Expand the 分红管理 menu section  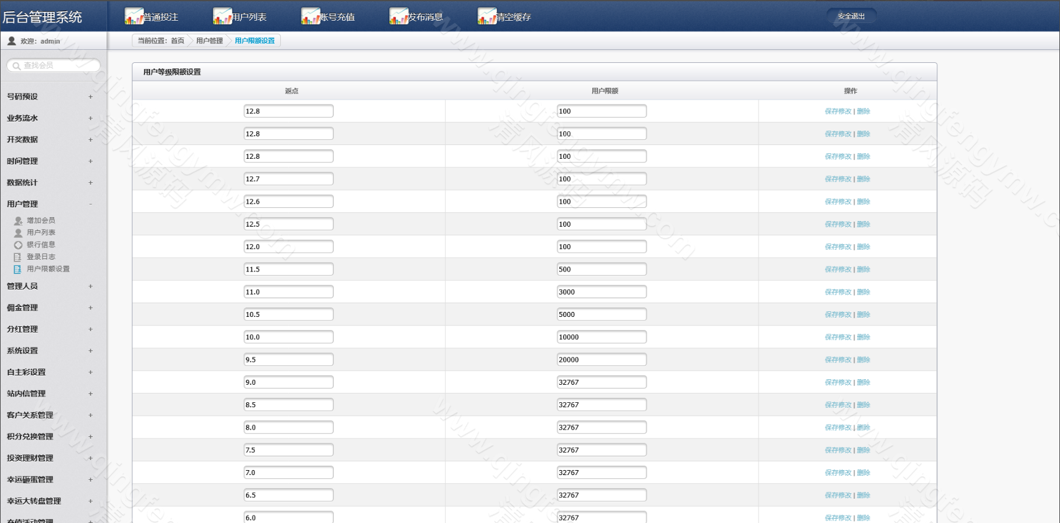90,329
